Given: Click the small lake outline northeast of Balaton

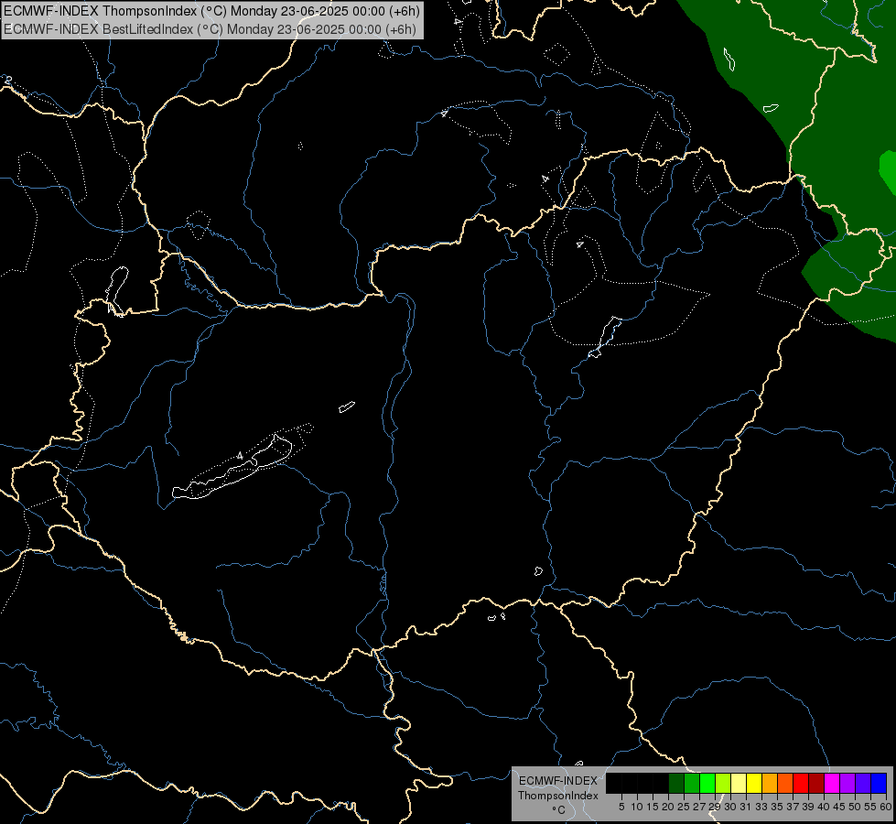Looking at the screenshot, I should 347,407.
